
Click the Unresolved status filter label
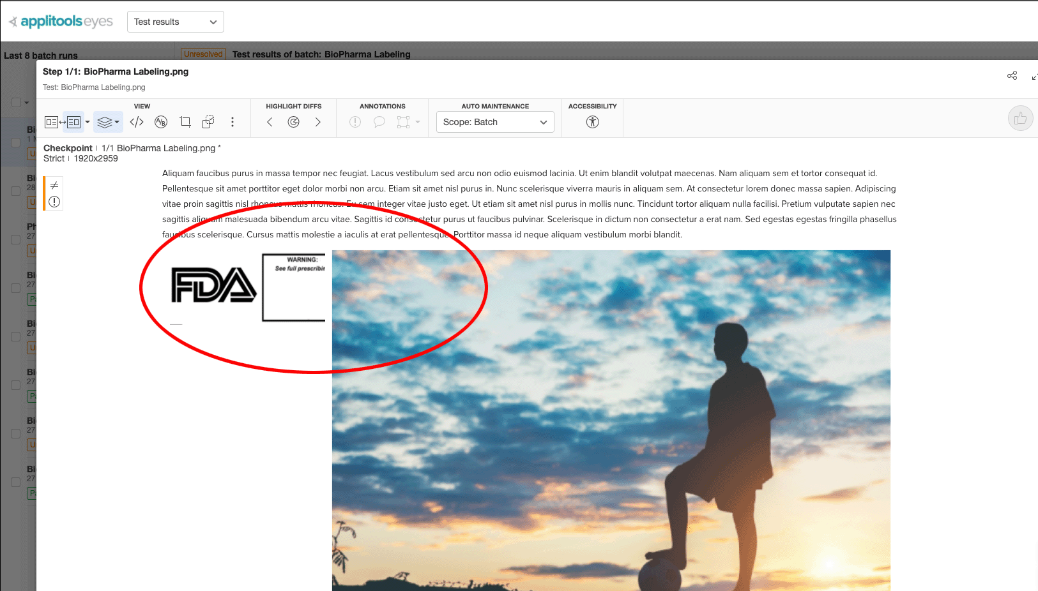coord(202,54)
